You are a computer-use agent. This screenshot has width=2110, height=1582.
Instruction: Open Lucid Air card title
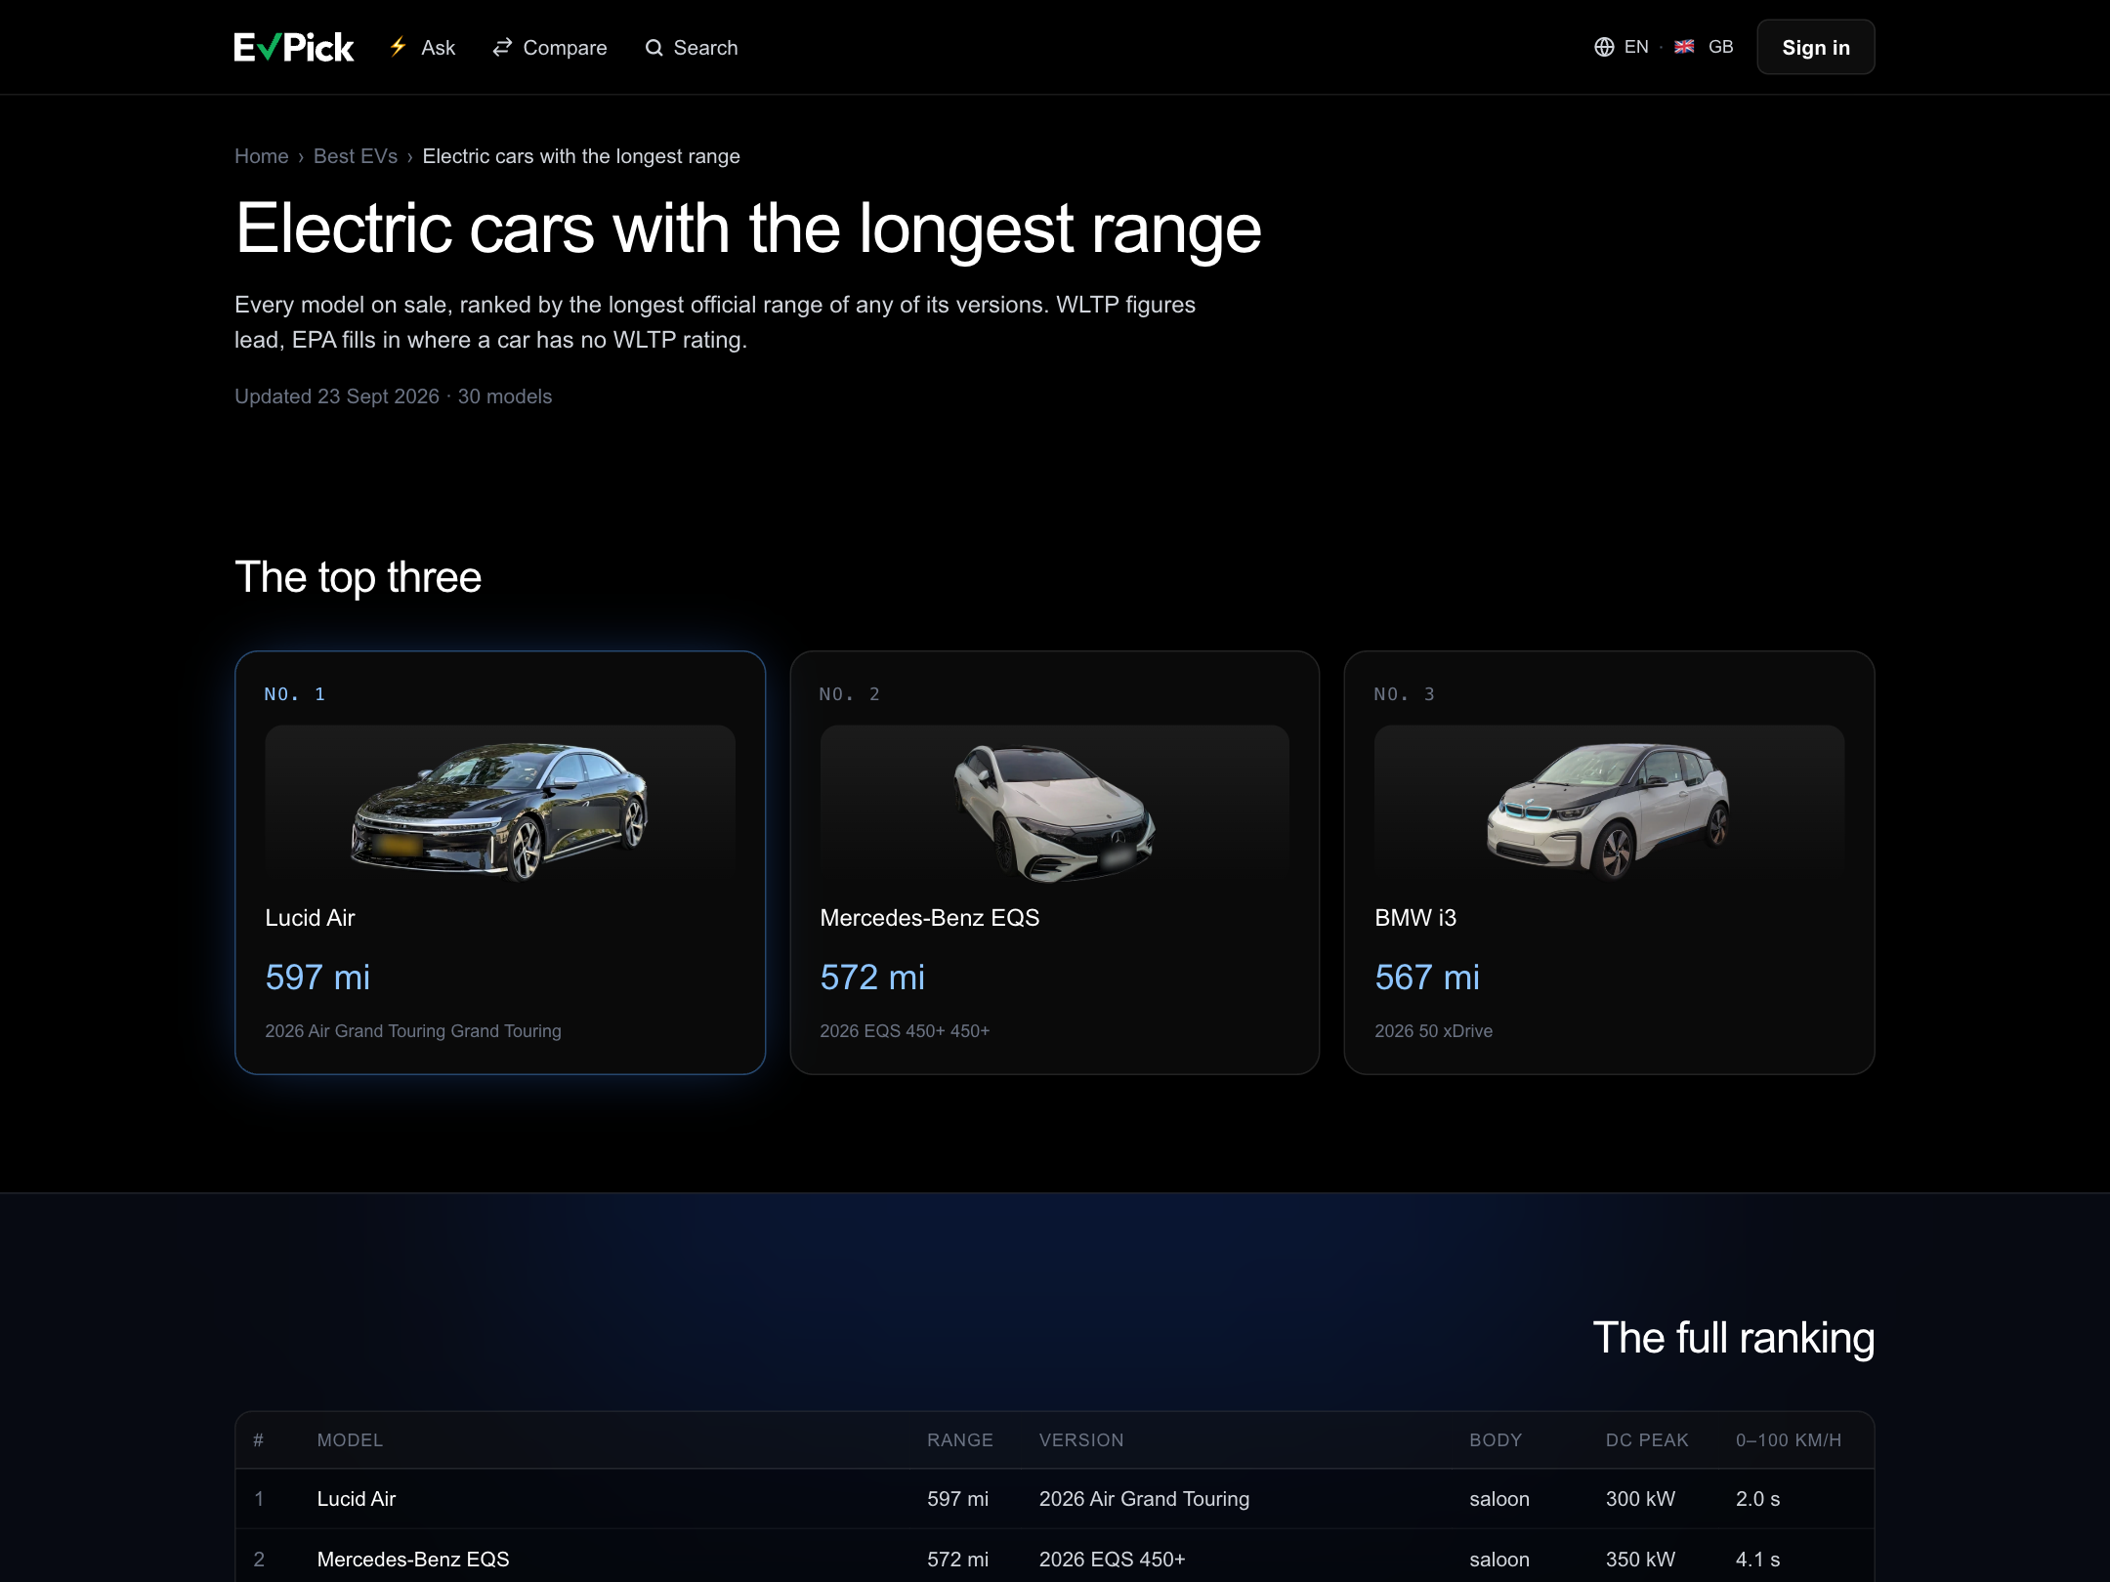pyautogui.click(x=311, y=918)
